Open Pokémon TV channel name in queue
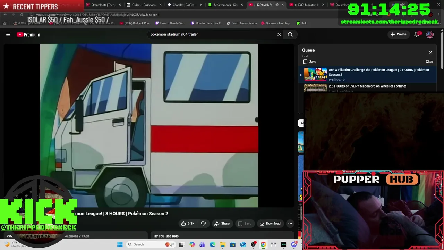 click(x=336, y=80)
